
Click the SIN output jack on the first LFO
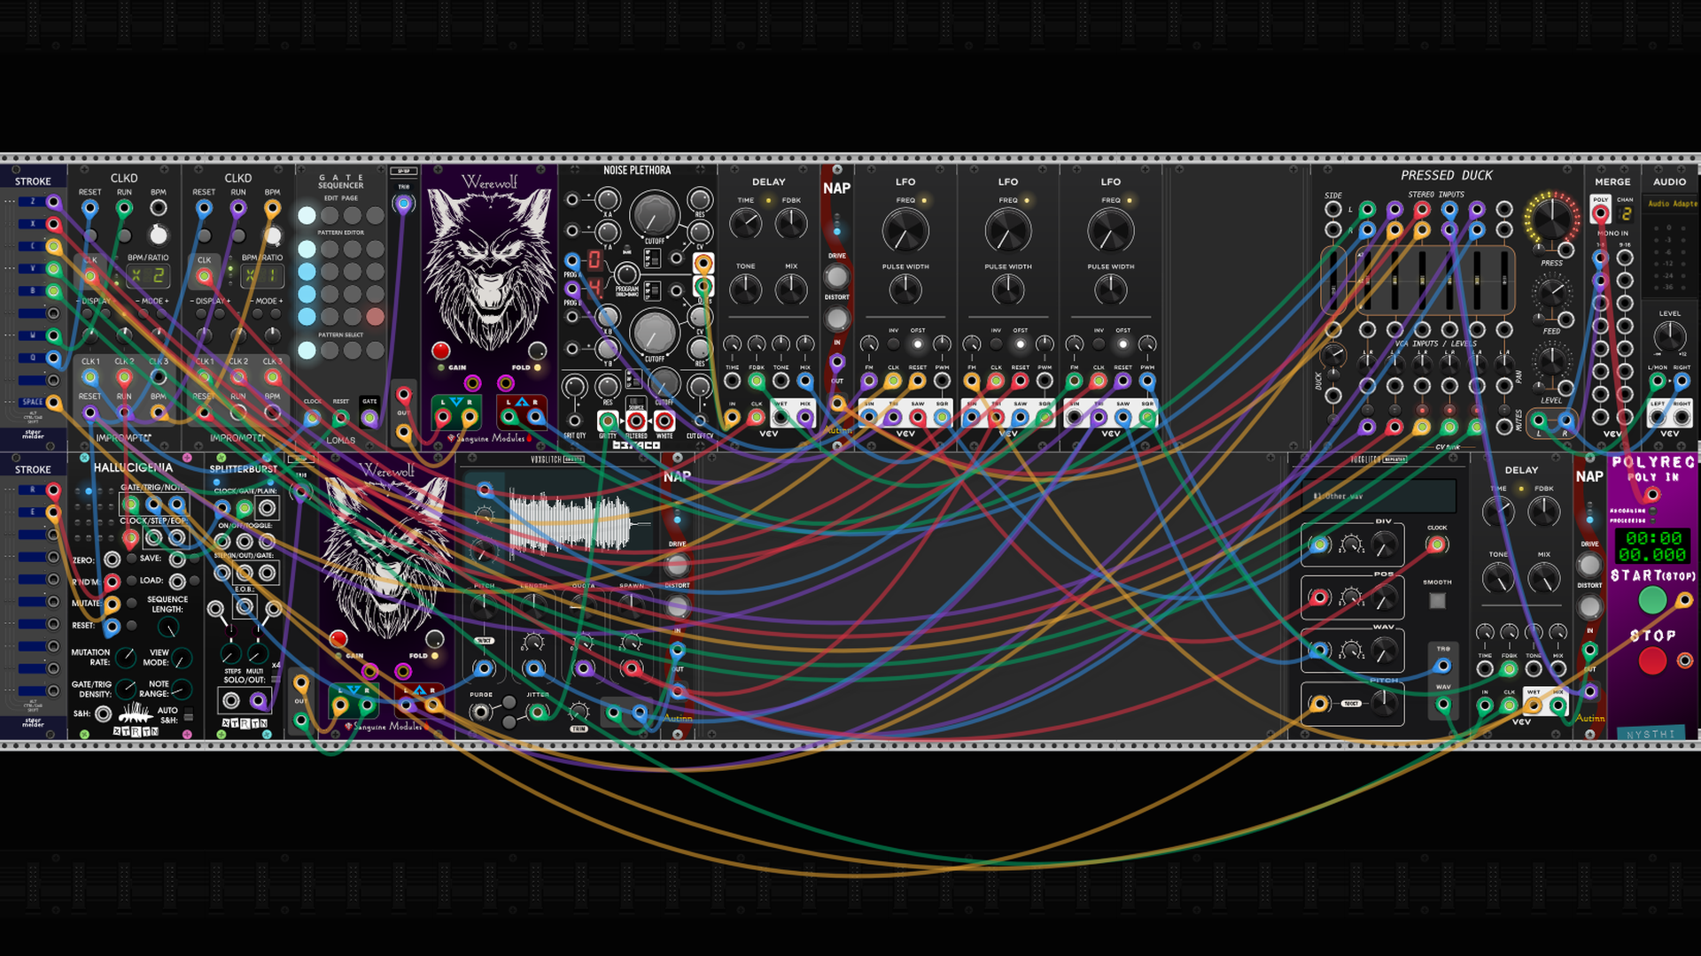869,416
